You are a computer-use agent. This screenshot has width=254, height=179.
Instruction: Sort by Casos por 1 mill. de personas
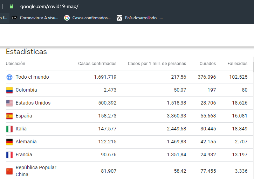157,64
